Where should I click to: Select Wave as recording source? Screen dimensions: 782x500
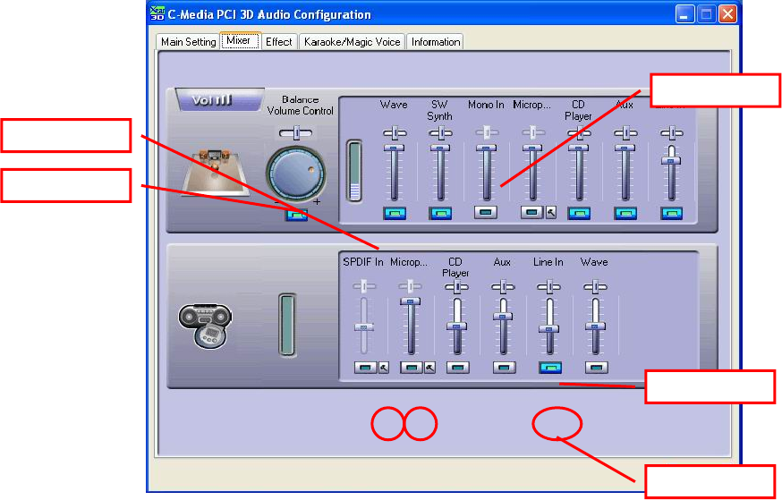coord(597,368)
